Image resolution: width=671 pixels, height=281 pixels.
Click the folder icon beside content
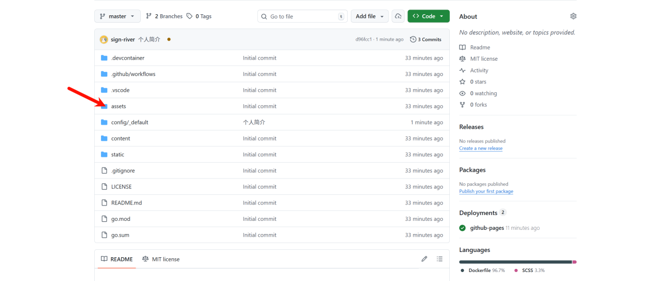104,138
